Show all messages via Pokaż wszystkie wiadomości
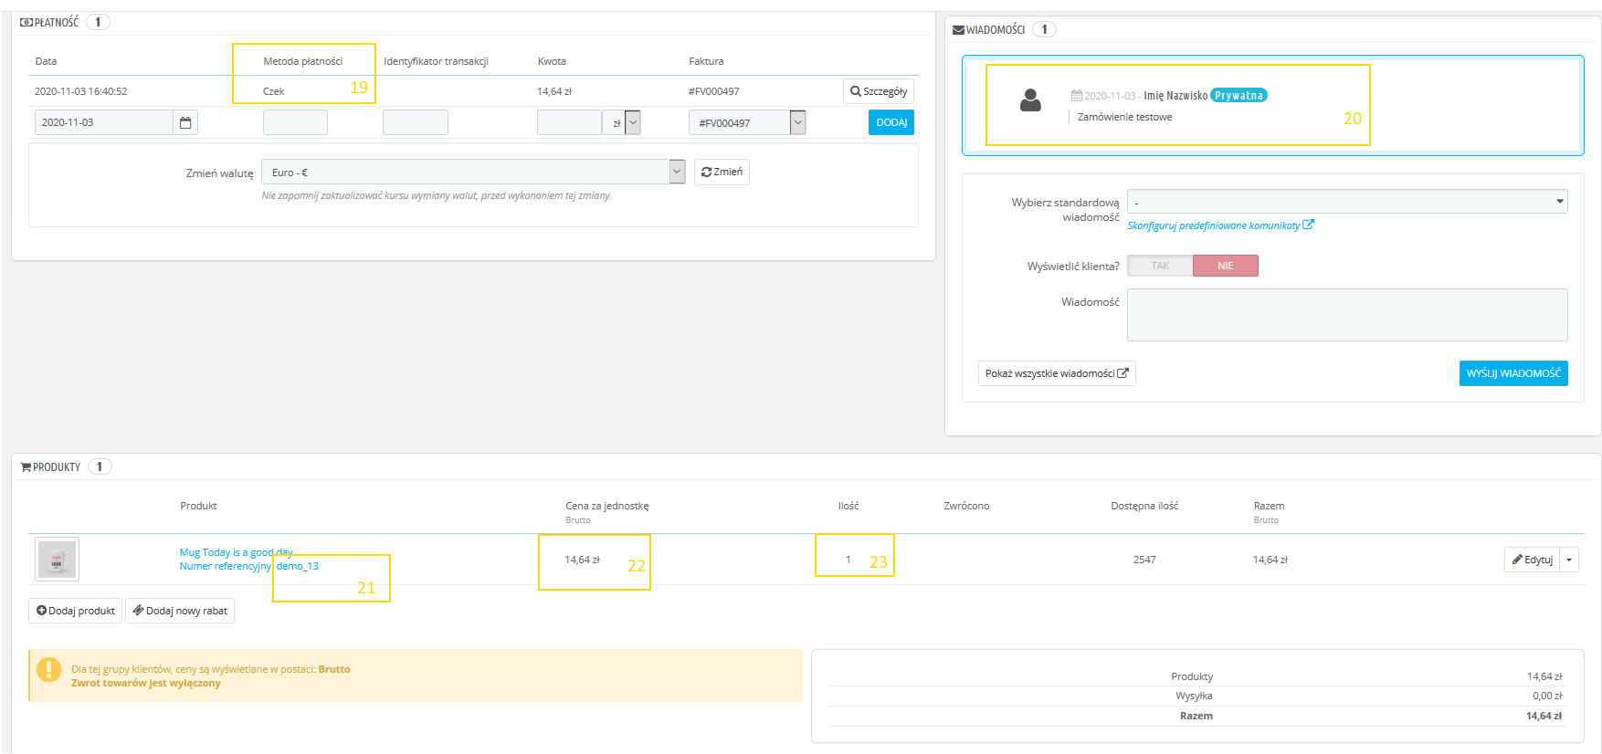The image size is (1602, 754). coord(1056,373)
